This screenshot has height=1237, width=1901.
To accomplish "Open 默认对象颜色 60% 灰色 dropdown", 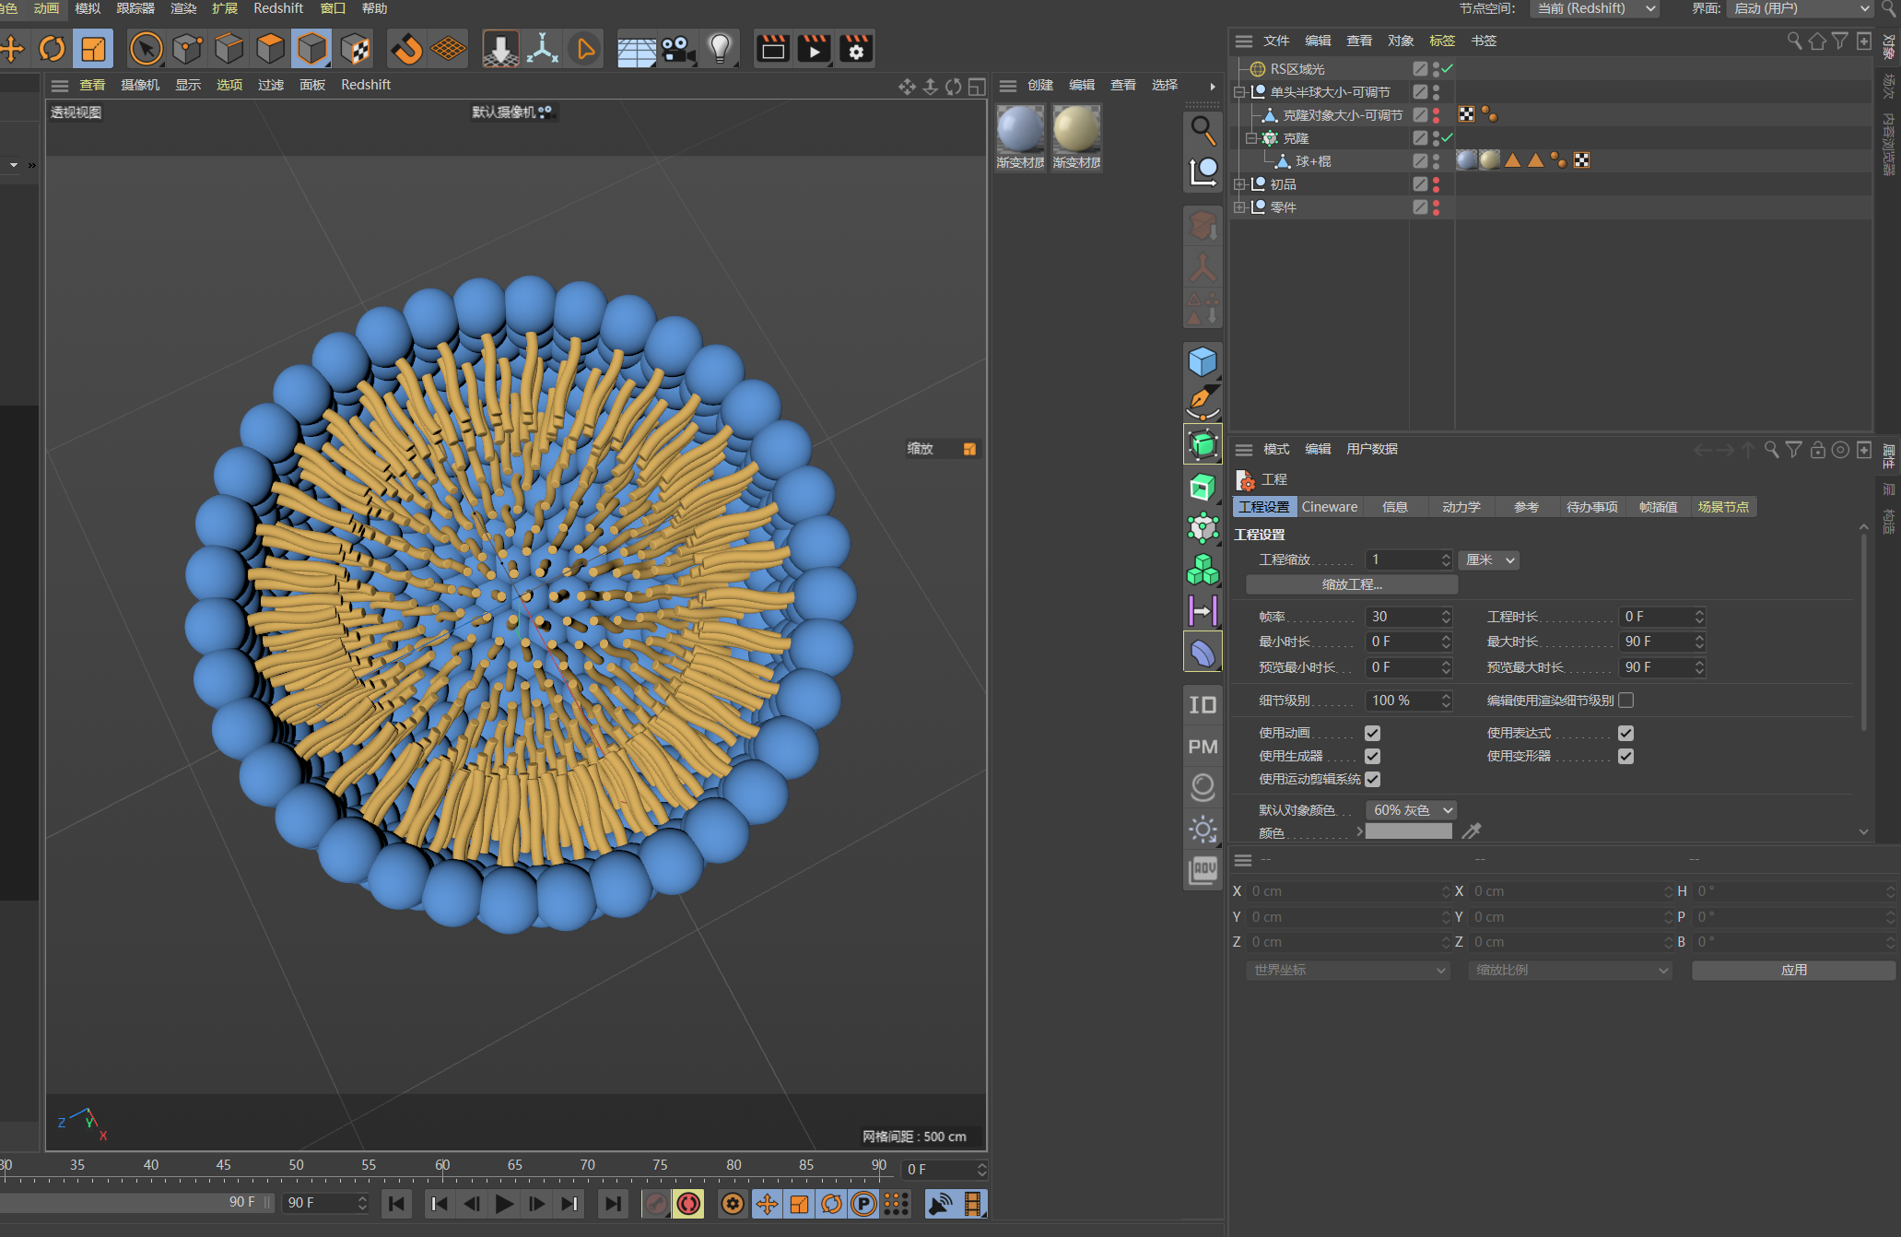I will pos(1411,810).
